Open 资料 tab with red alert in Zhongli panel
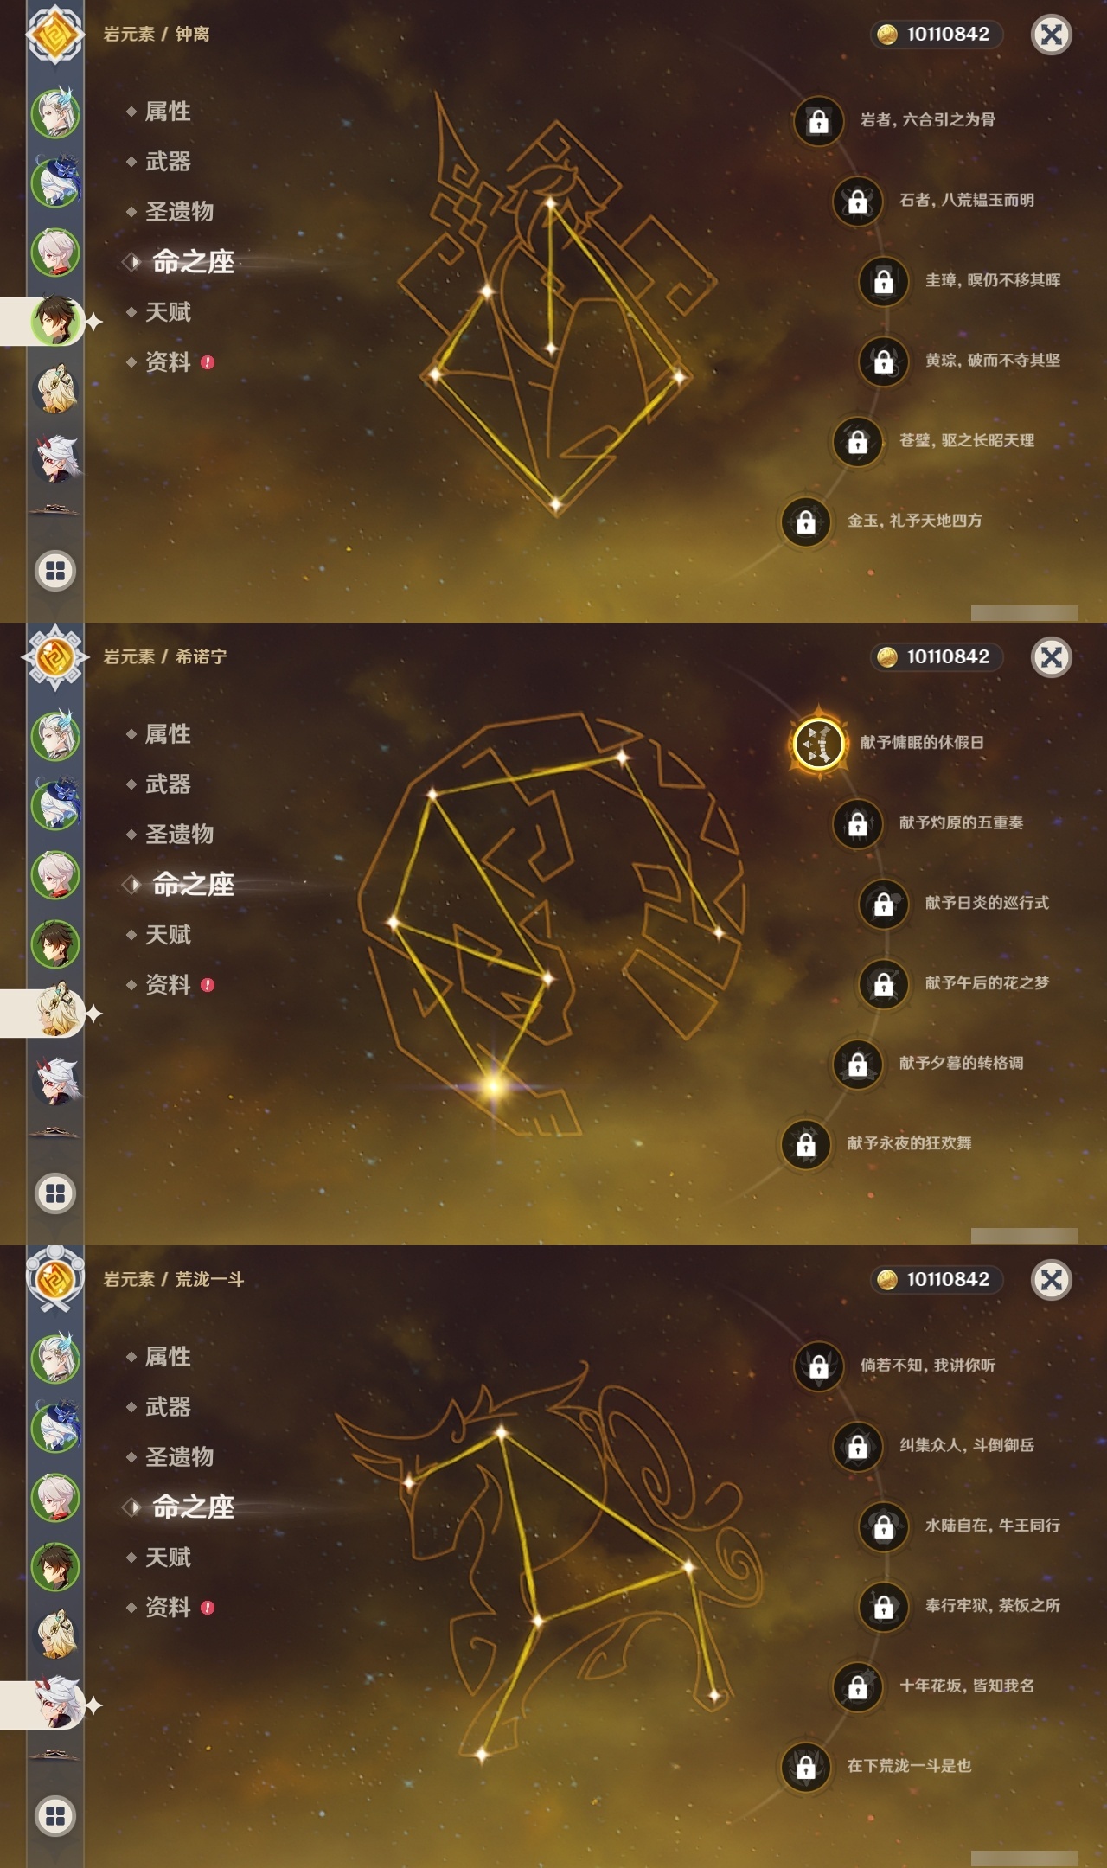 click(x=170, y=362)
